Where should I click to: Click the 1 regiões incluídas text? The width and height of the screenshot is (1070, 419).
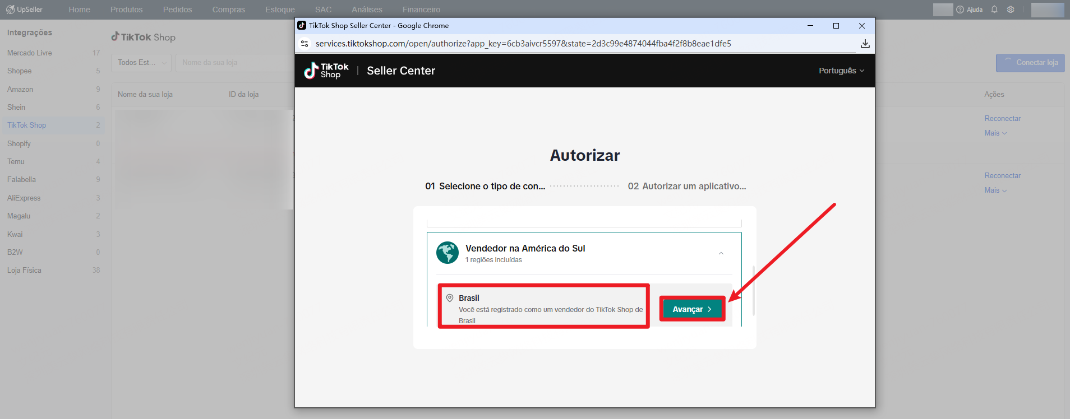[494, 260]
